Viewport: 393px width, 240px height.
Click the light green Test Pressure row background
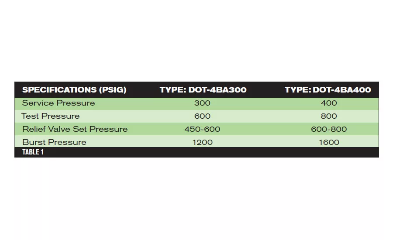pyautogui.click(x=197, y=116)
